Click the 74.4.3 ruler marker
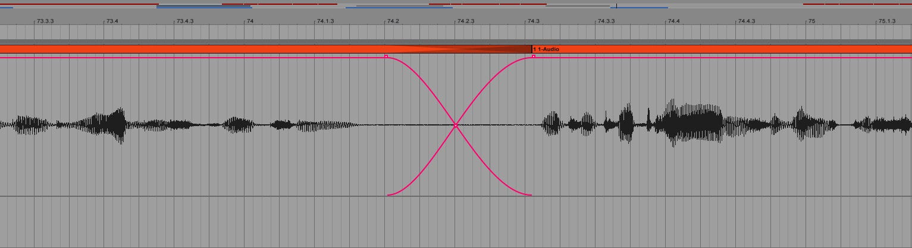 tap(746, 21)
